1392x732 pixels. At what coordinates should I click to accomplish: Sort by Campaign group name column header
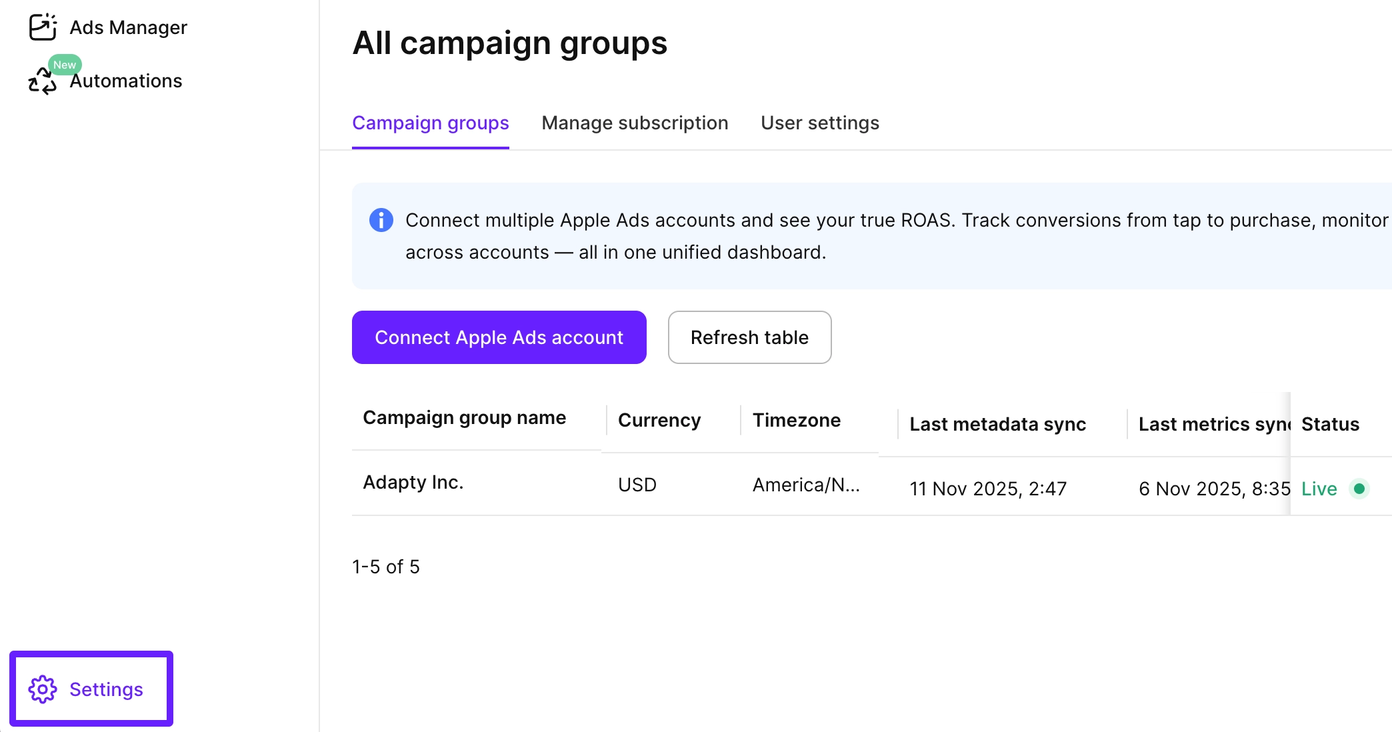point(464,418)
